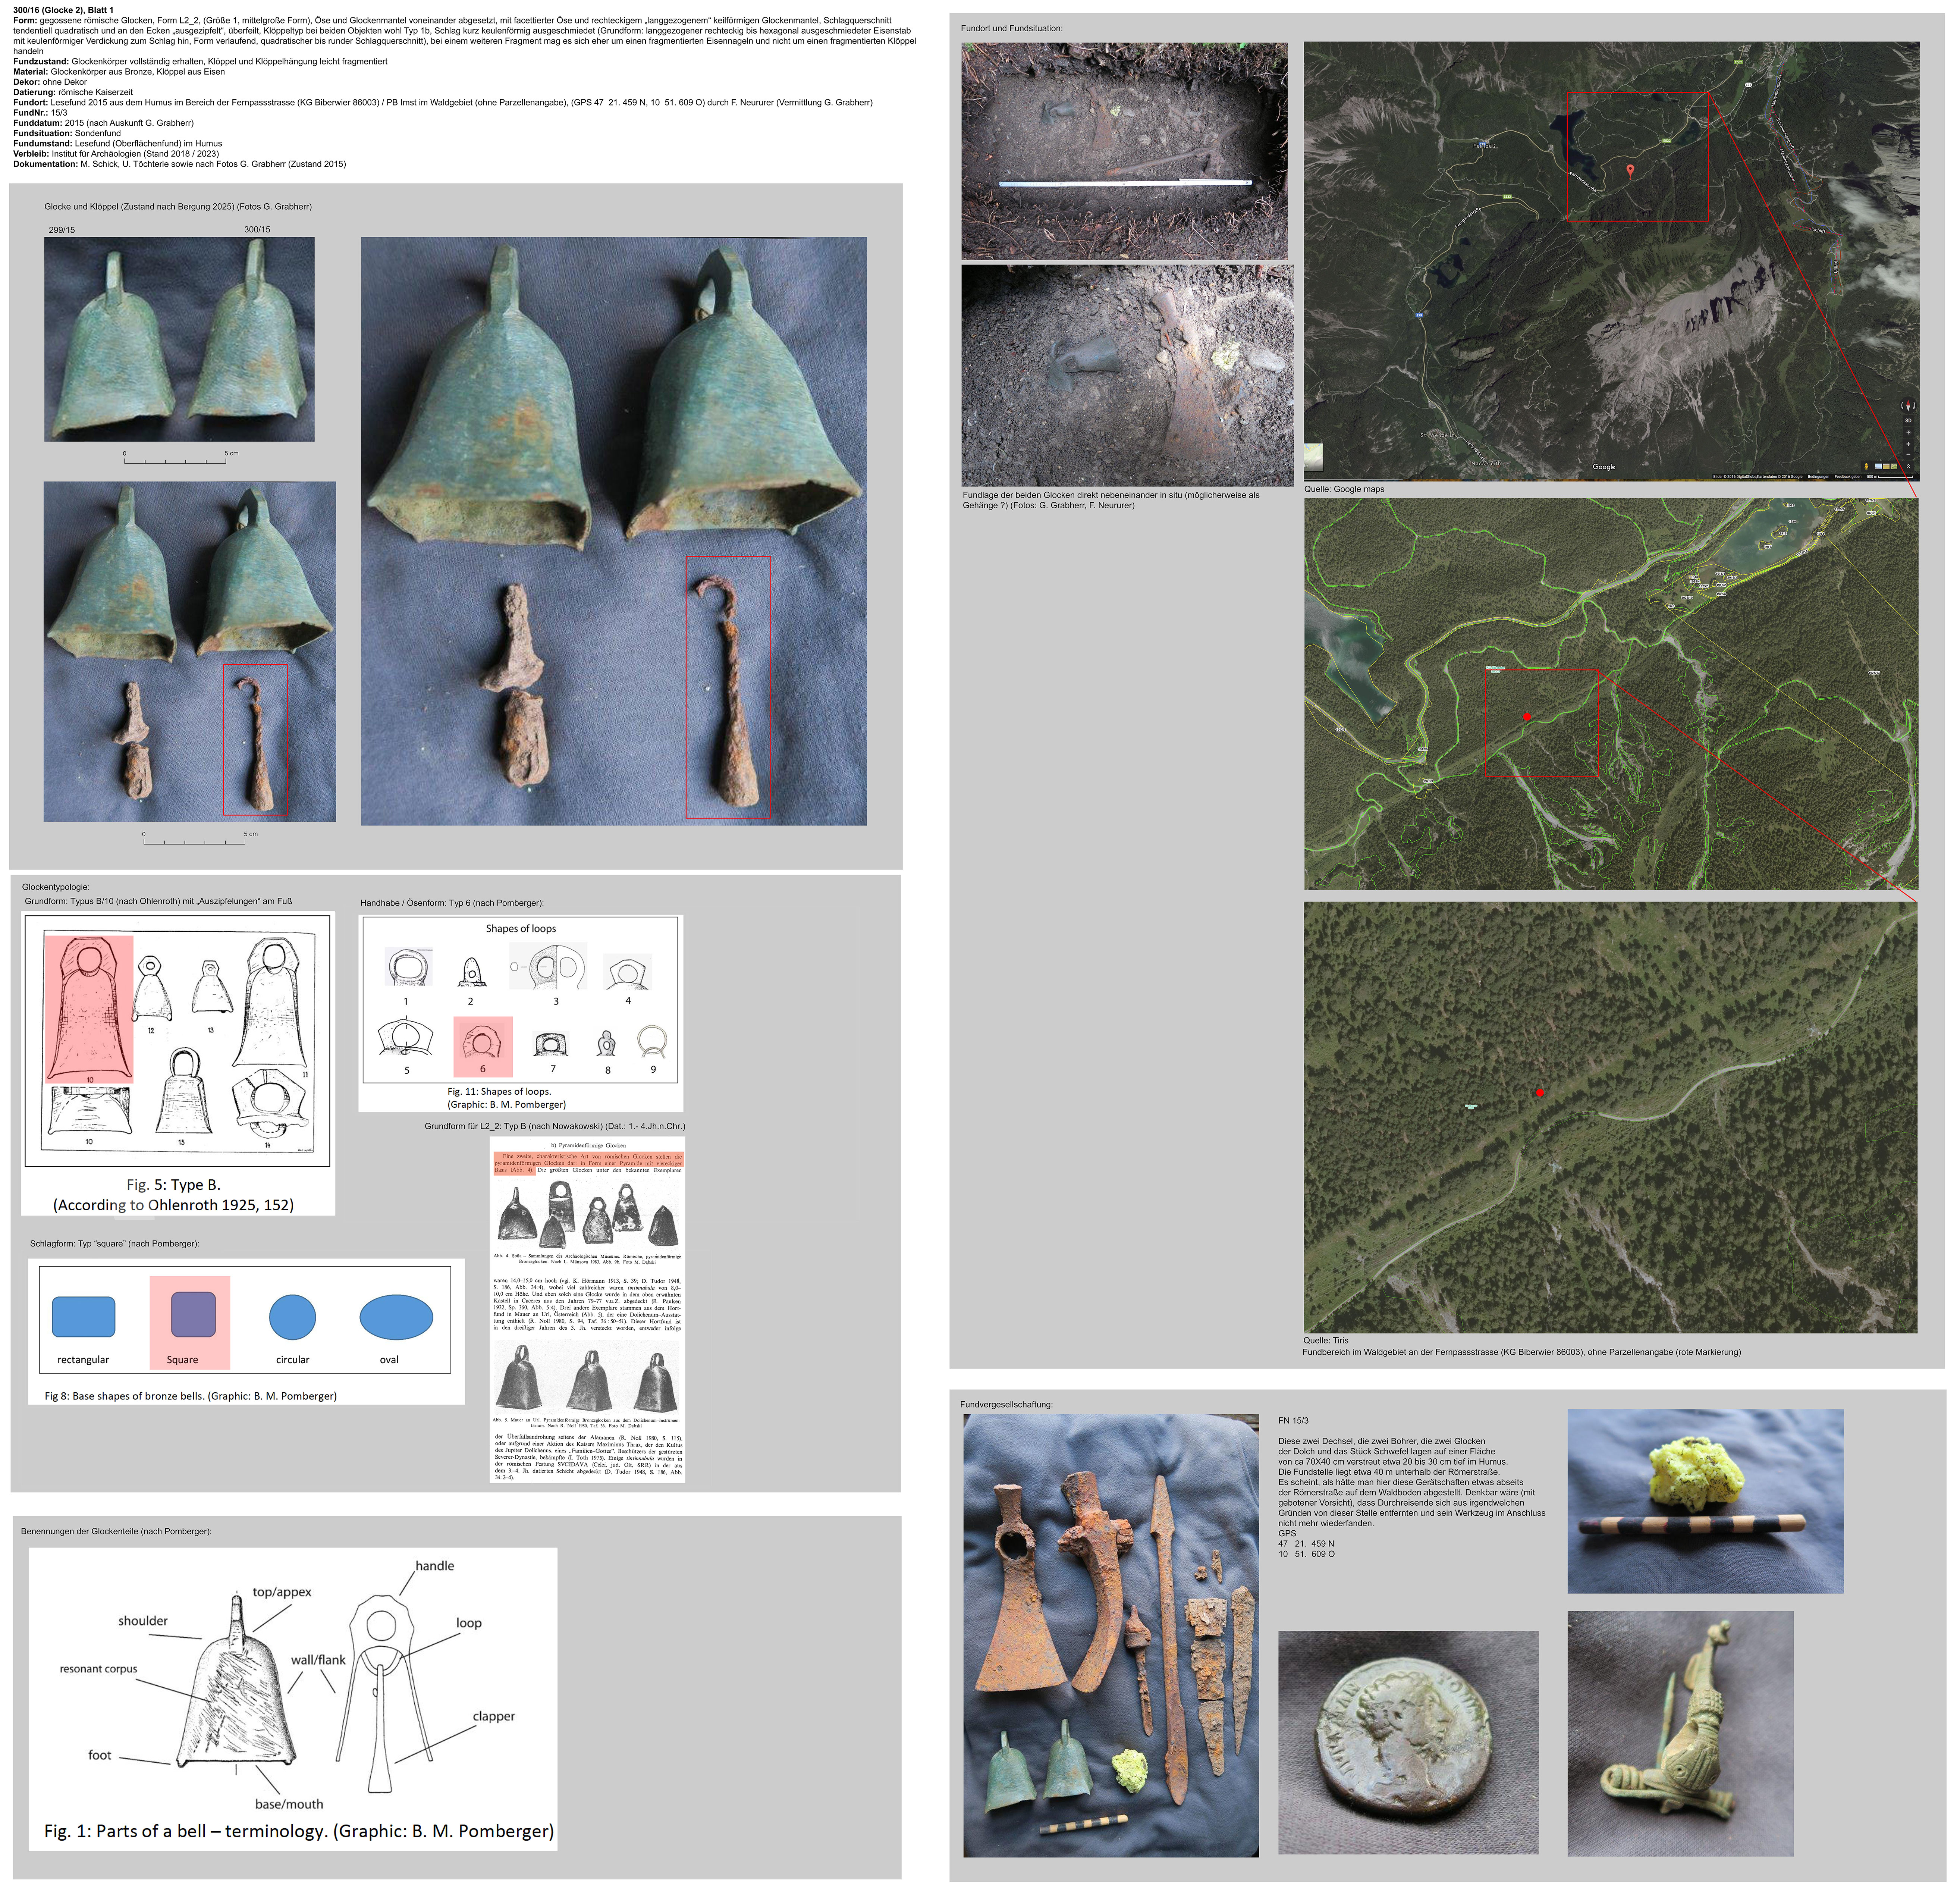Click the Bedingungen link on map
This screenshot has width=1960, height=1888.
(x=1819, y=477)
